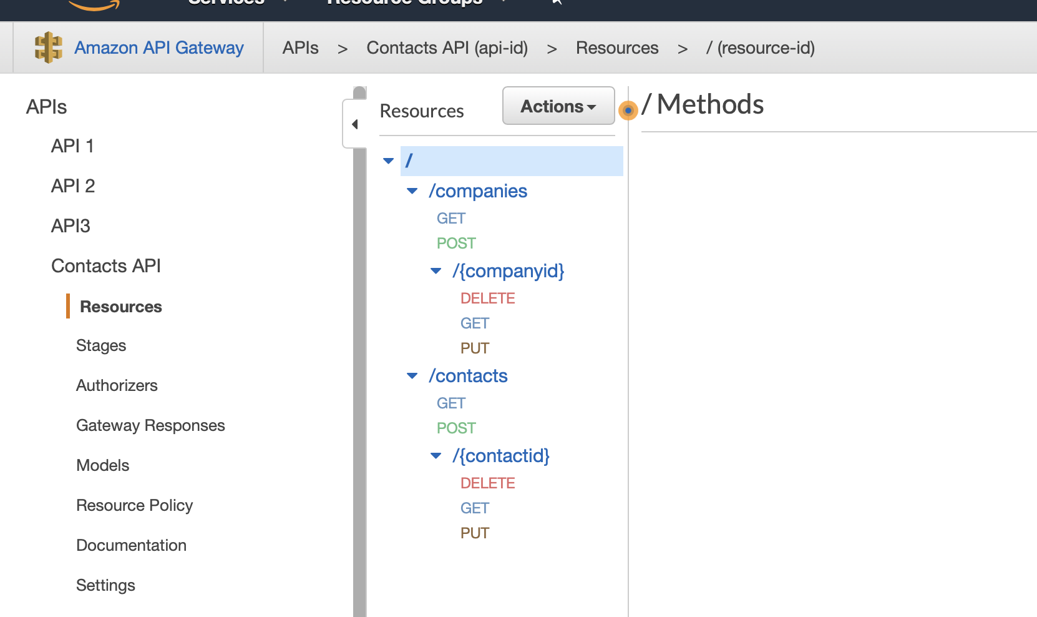Viewport: 1037px width, 617px height.
Task: Open the DELETE method under /{contactid}
Action: 488,483
